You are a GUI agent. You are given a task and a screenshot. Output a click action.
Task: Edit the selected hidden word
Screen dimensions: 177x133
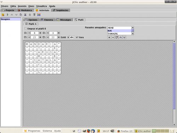[x=117, y=37]
